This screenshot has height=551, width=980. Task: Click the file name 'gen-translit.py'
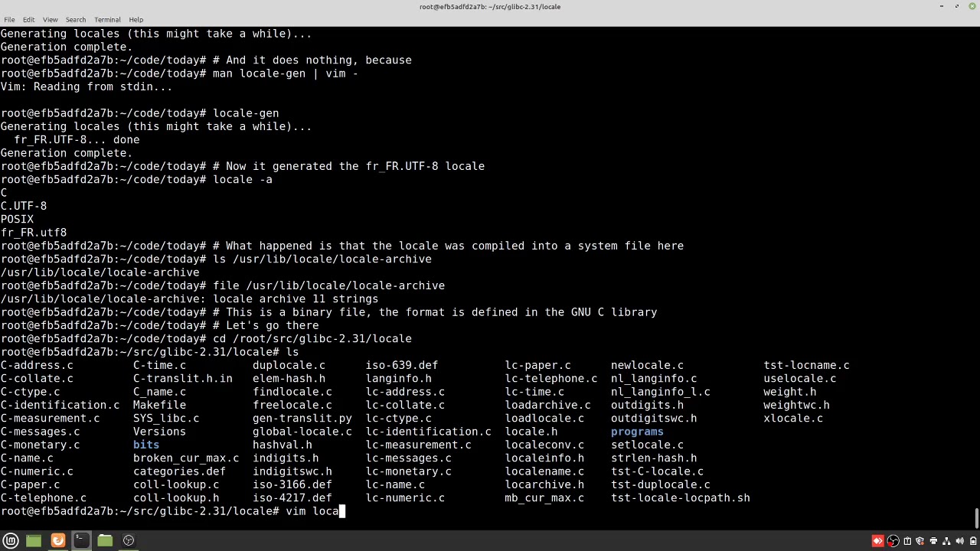[302, 418]
